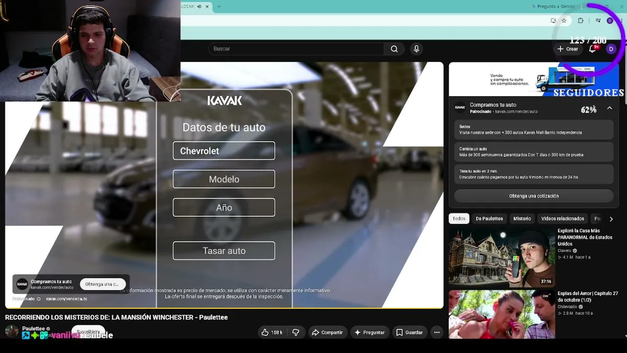The width and height of the screenshot is (627, 353).
Task: Open the Winchester house video thumbnail
Action: [501, 258]
